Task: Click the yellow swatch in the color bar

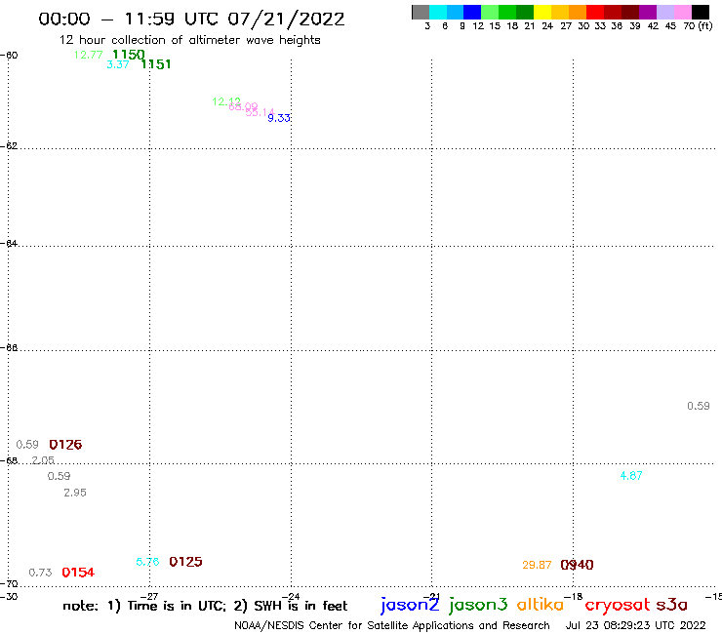Action: [x=542, y=12]
